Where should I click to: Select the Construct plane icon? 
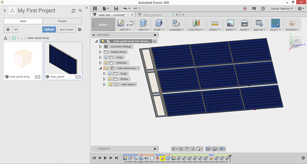coord(196,24)
